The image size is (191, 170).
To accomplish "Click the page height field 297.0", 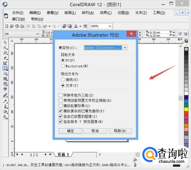I will click(x=49, y=35).
